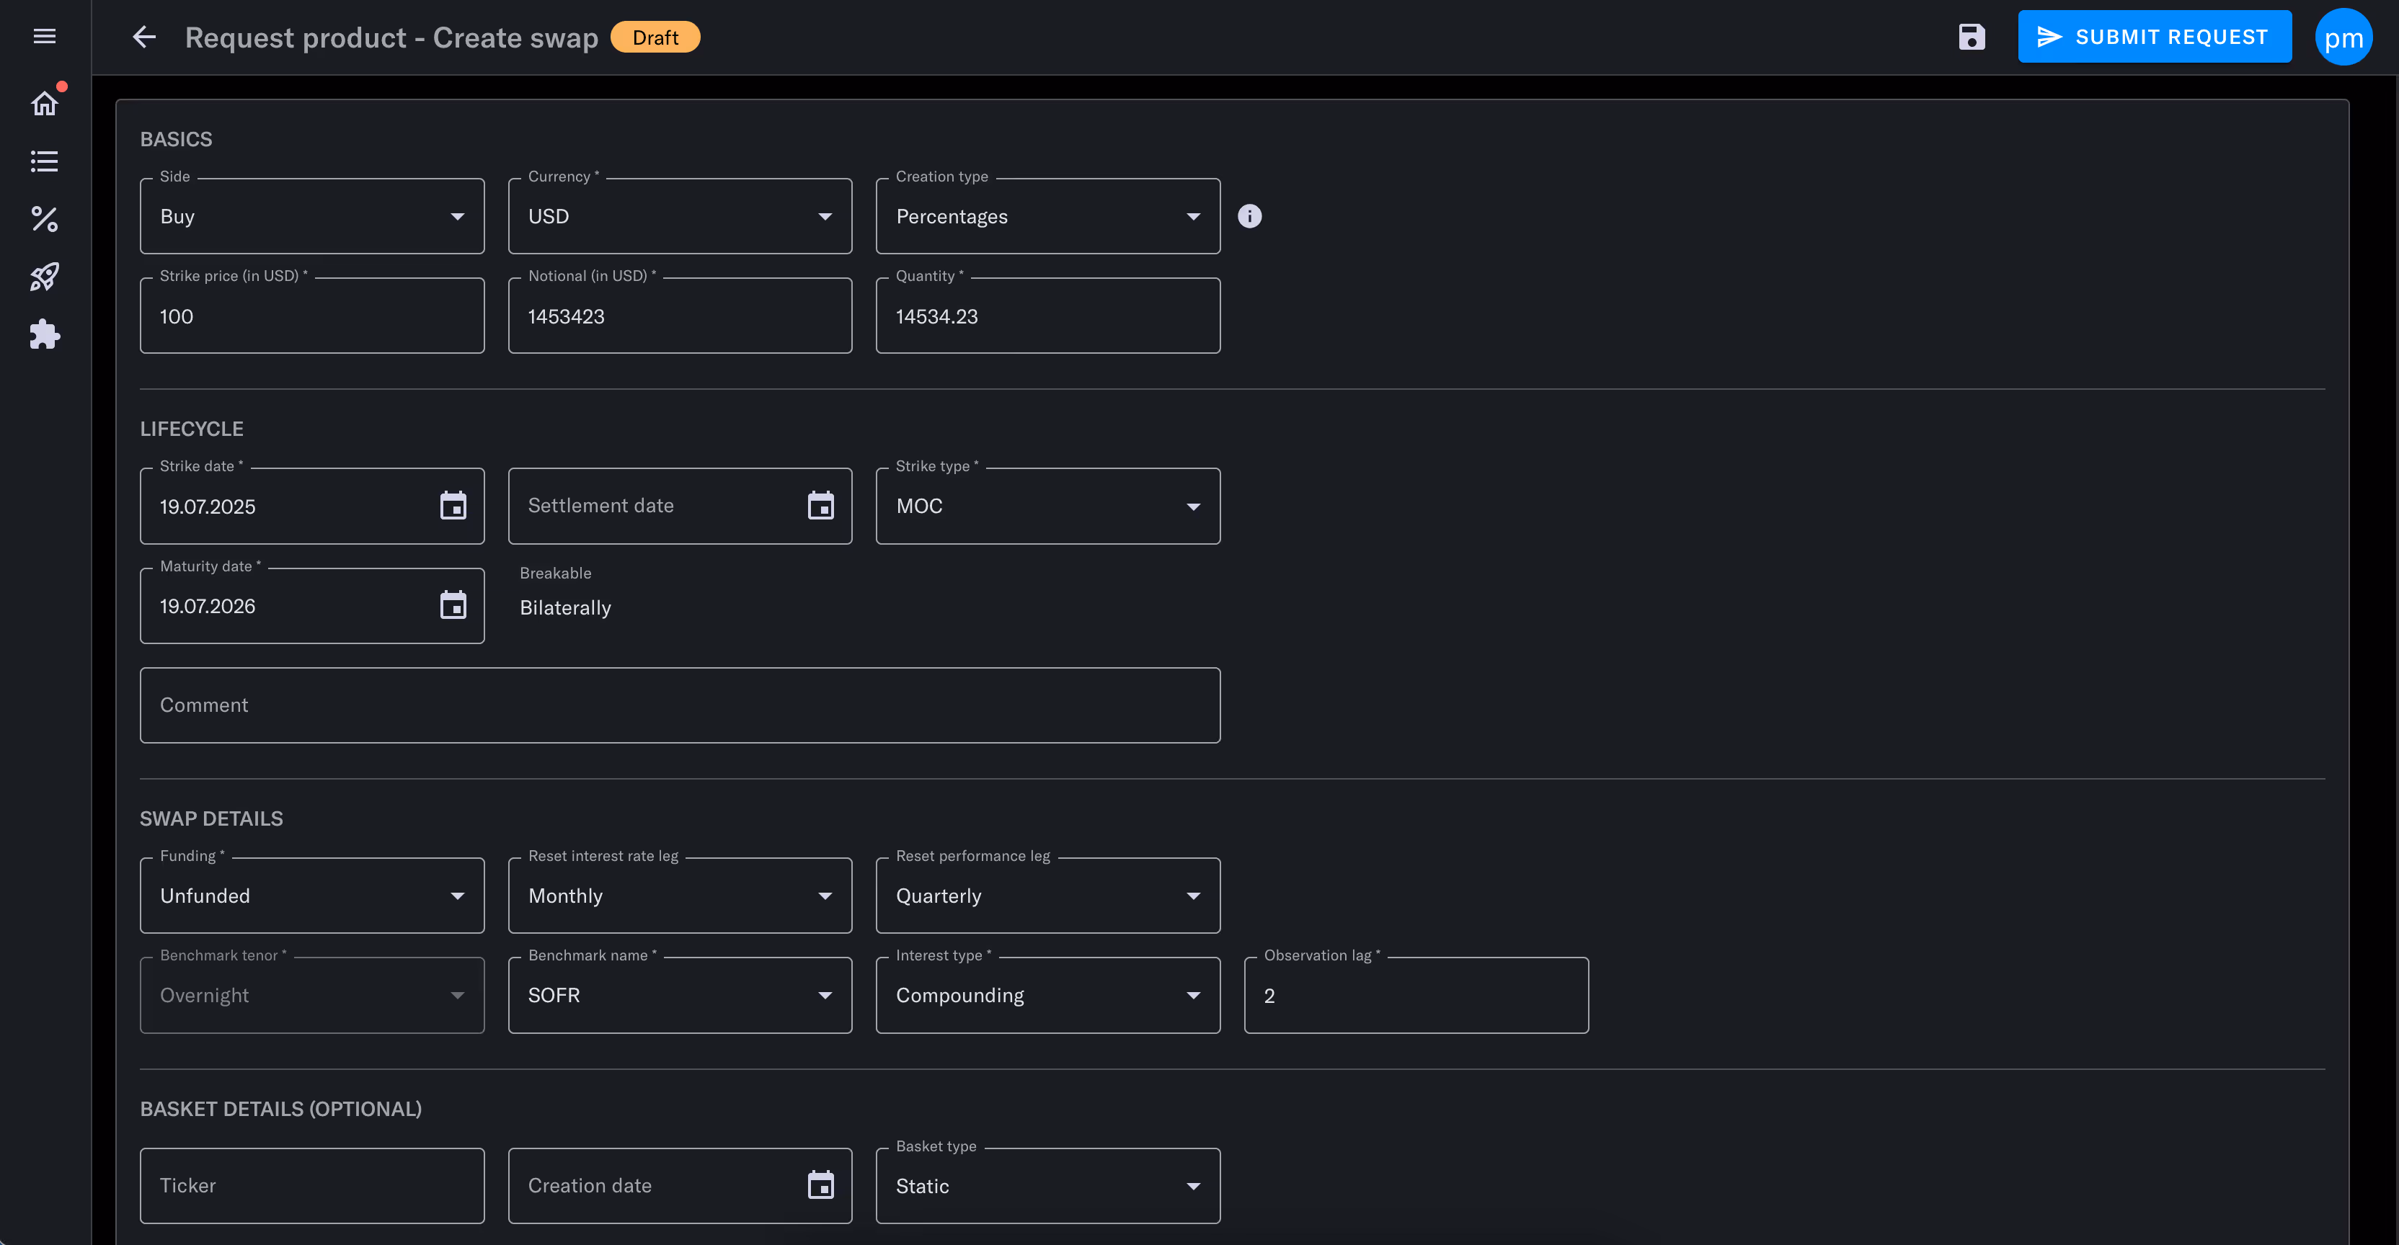Click the disabled Benchmark tenor Overnight dropdown
The width and height of the screenshot is (2399, 1245).
[312, 995]
